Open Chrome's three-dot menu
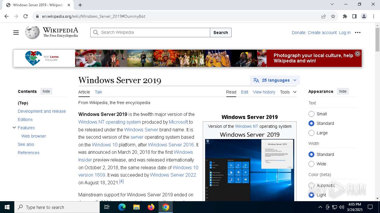 coord(373,16)
